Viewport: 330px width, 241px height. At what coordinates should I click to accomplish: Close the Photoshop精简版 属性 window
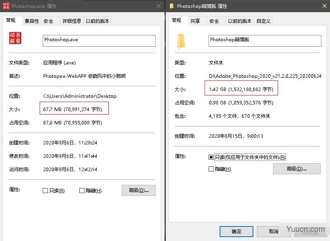324,6
